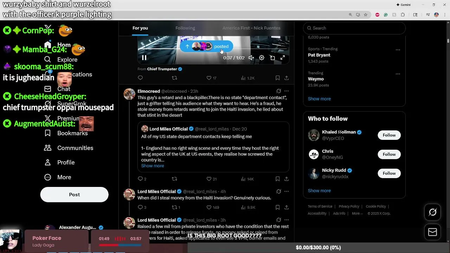The height and width of the screenshot is (253, 450).
Task: Open Chrome media controls icon
Action: tap(428, 15)
